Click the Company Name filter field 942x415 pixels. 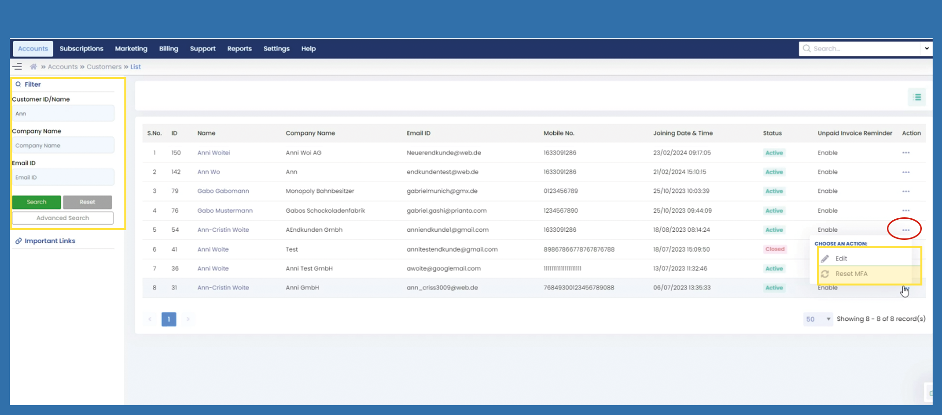pyautogui.click(x=63, y=146)
